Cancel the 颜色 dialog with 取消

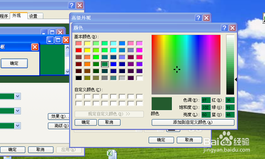pos(109,122)
